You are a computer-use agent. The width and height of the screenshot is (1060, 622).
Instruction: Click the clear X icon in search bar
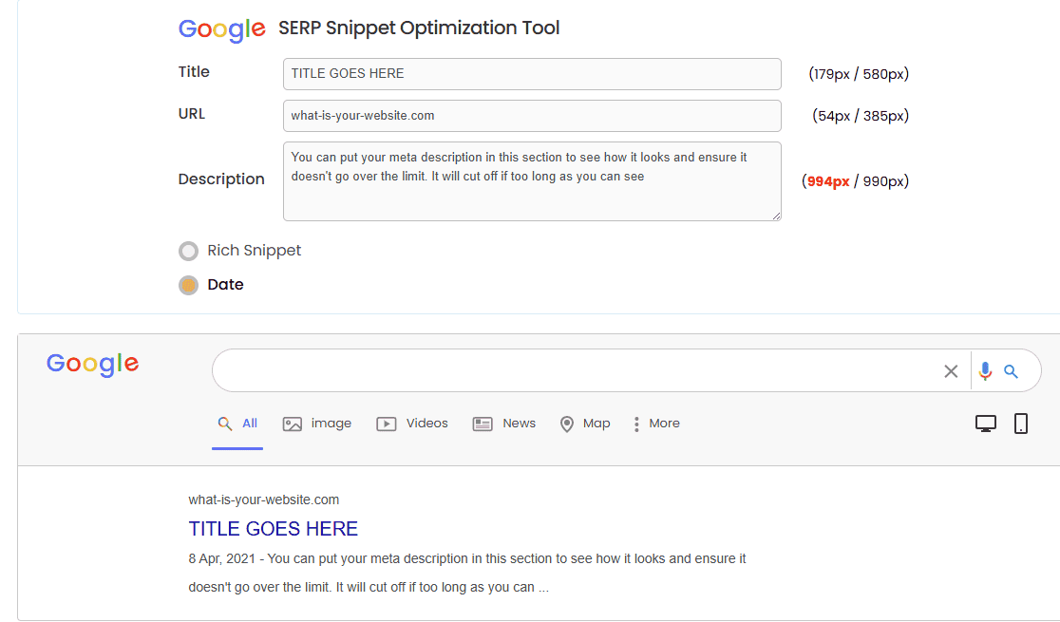(x=951, y=371)
